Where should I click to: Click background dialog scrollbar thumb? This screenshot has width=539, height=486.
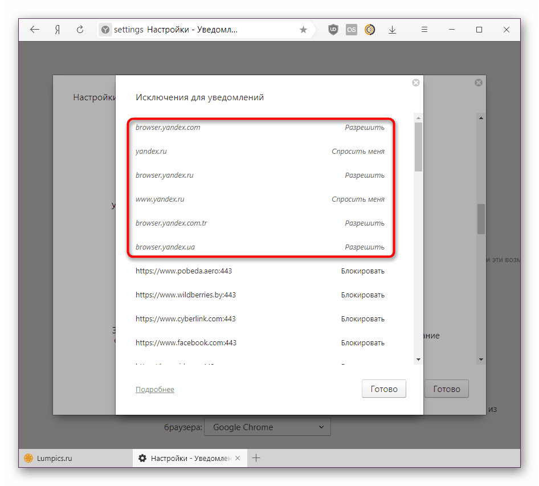(481, 219)
